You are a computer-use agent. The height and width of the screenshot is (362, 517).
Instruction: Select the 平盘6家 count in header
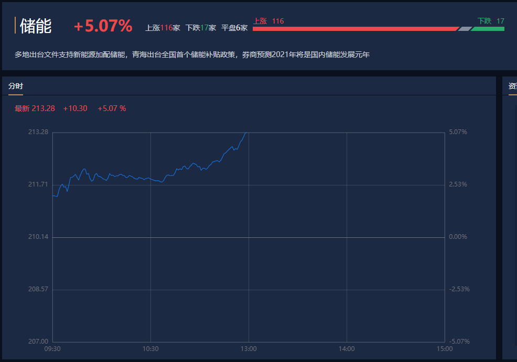pyautogui.click(x=234, y=28)
